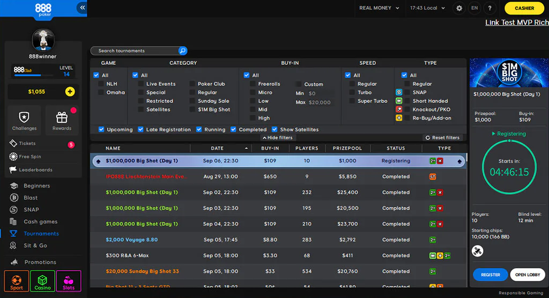Click the 888poker logo

point(43,10)
